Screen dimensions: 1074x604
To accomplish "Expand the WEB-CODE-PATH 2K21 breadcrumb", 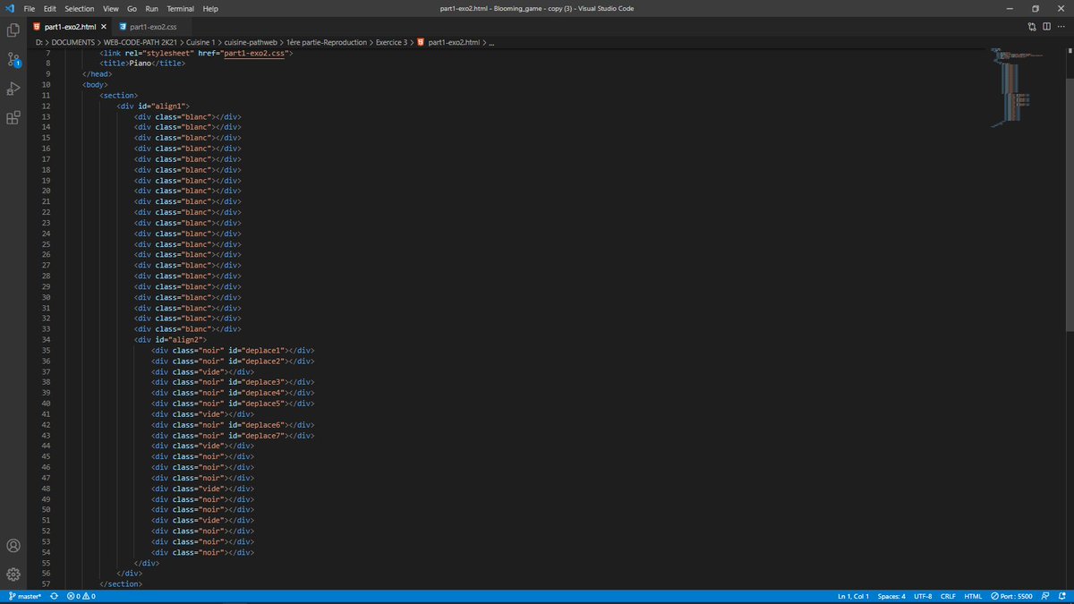I will pyautogui.click(x=141, y=42).
